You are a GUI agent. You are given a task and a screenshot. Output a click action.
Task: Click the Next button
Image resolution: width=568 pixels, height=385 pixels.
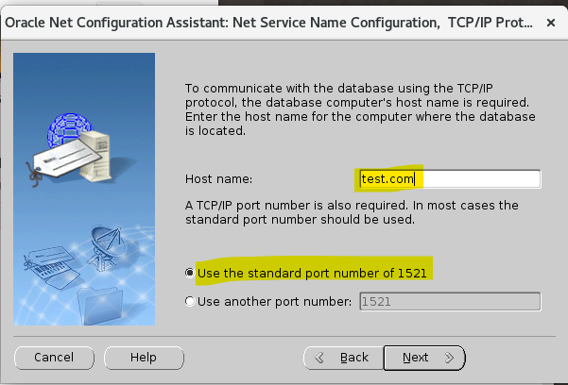click(x=424, y=358)
